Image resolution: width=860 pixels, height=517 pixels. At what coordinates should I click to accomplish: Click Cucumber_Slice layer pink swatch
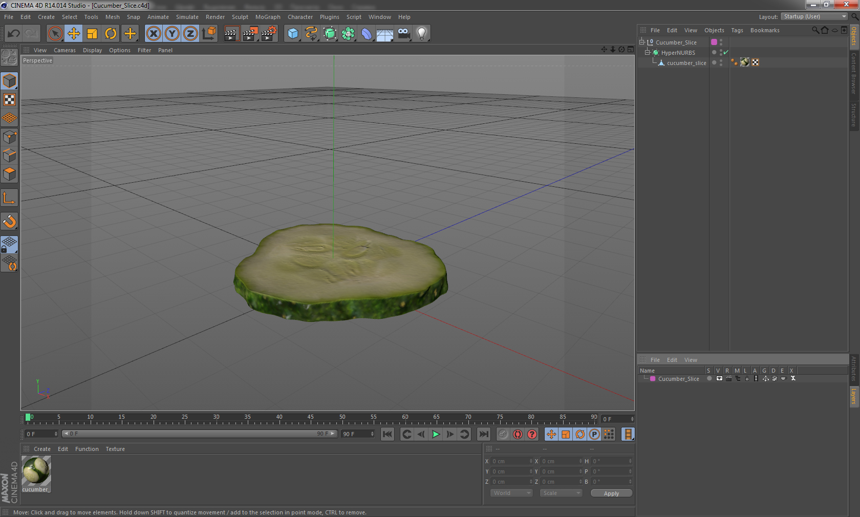pos(653,379)
